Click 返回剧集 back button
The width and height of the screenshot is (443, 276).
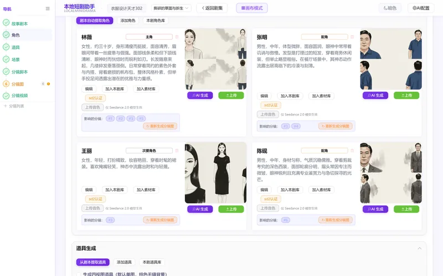click(x=212, y=8)
